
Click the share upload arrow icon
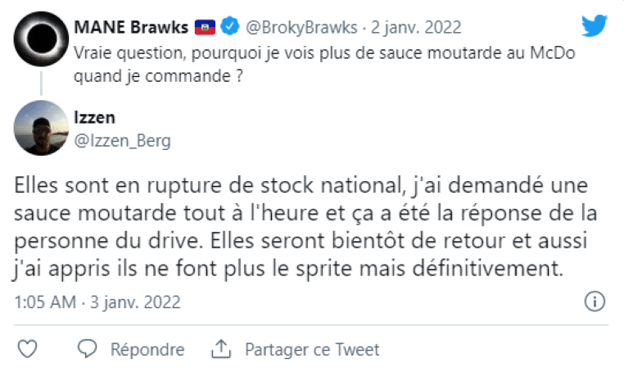point(219,350)
